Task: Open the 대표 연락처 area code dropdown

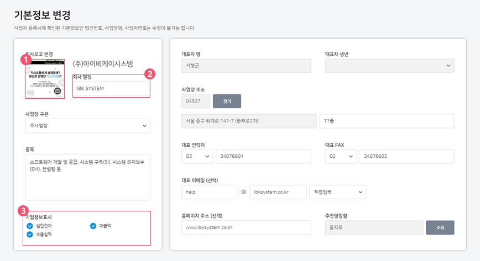Action: coord(197,157)
